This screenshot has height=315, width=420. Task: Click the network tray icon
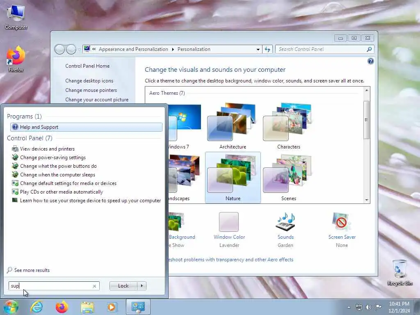coord(358,307)
